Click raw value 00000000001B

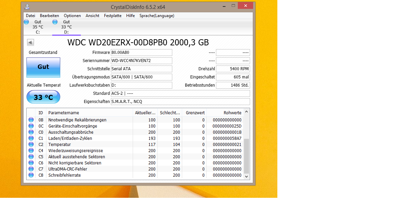[x=227, y=132]
